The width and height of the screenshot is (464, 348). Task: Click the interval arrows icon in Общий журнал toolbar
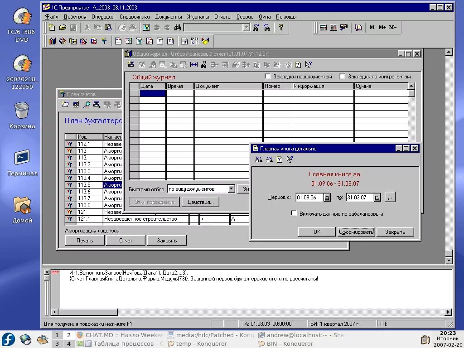click(x=194, y=64)
